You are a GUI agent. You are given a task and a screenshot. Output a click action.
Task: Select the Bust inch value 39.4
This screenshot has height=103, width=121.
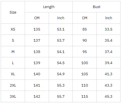pos(108,63)
